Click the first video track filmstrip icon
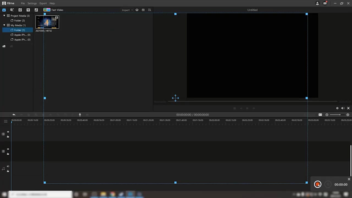Viewport: 352px width, 198px height. [3, 134]
